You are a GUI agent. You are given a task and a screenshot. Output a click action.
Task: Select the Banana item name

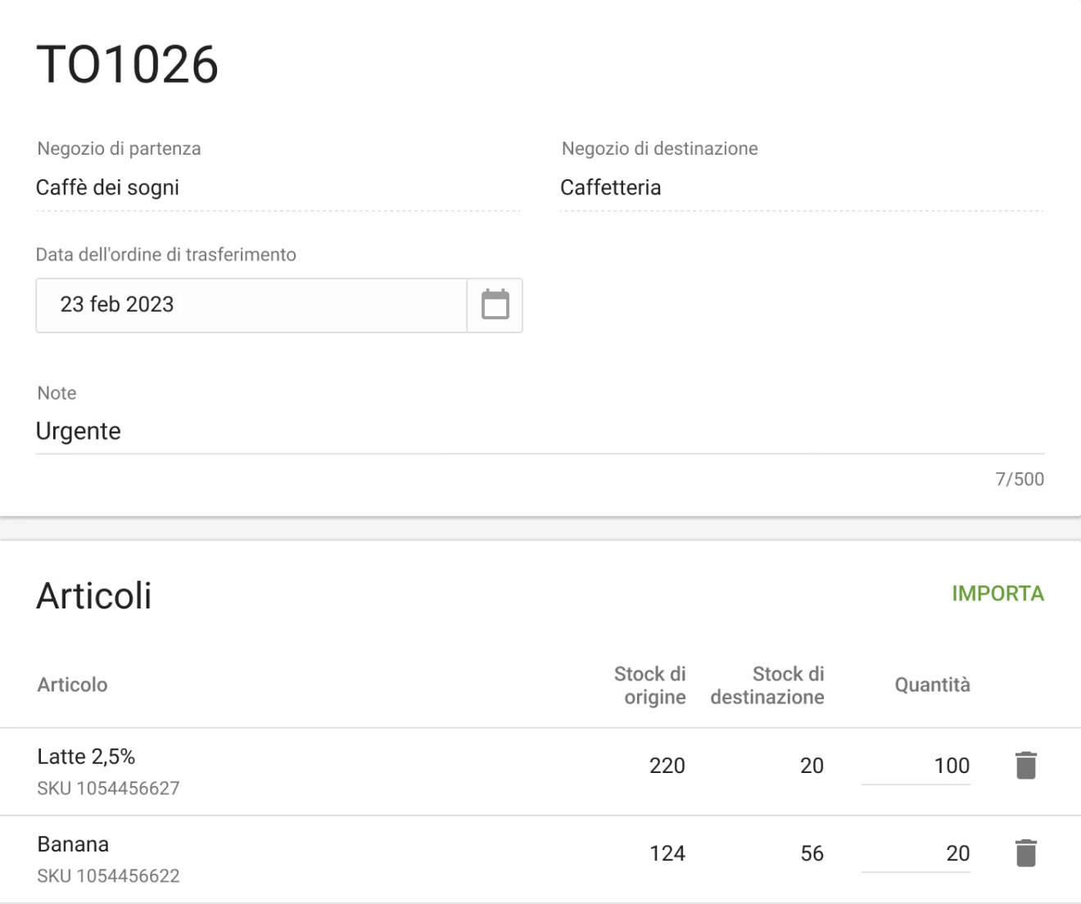[x=73, y=844]
